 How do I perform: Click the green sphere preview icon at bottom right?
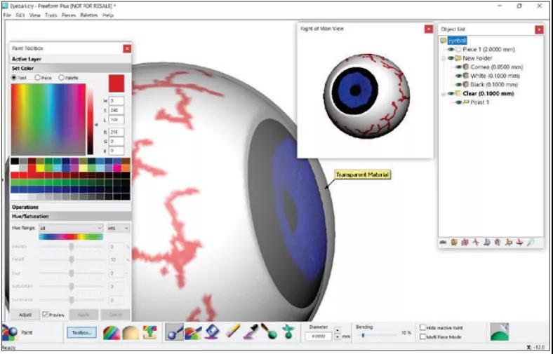pos(500,332)
